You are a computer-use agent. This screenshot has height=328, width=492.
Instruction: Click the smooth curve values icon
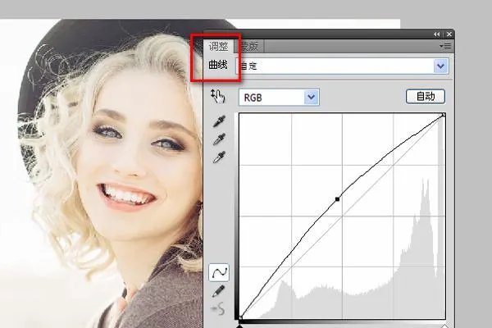click(x=218, y=308)
